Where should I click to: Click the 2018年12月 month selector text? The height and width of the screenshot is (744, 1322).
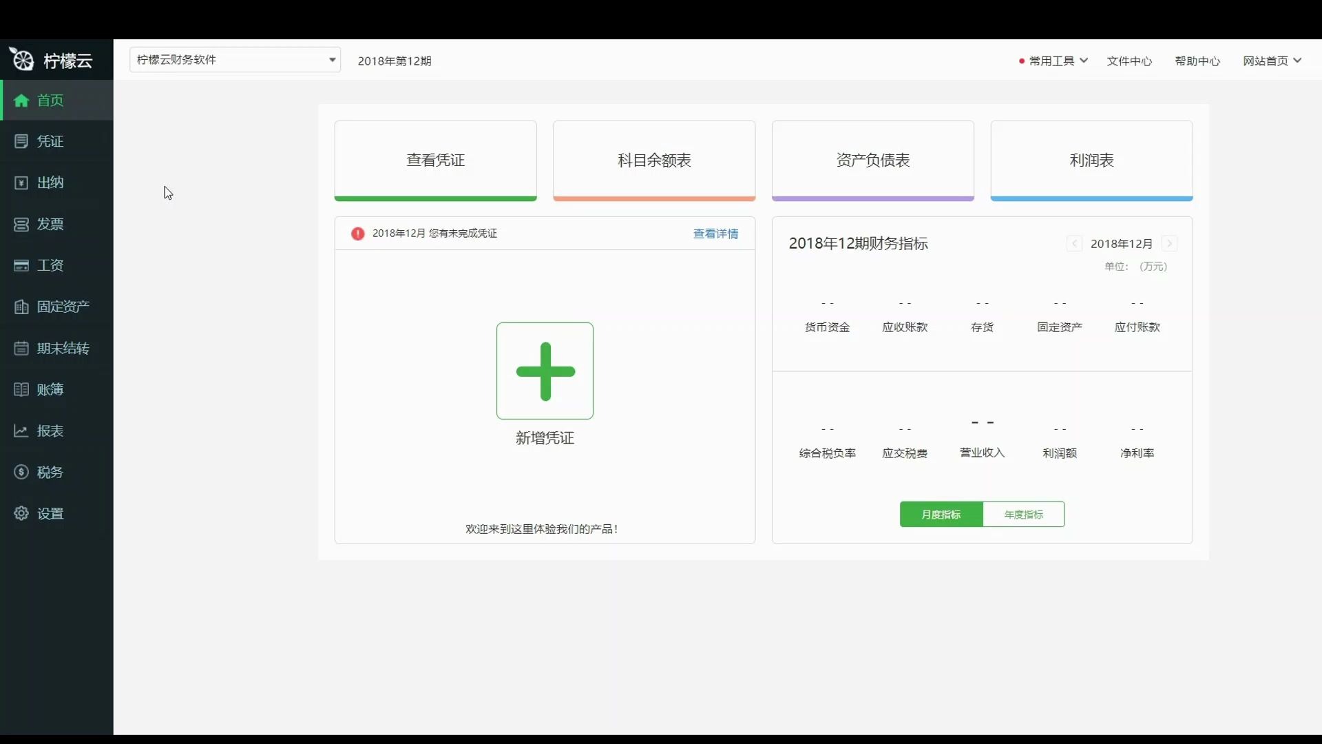pyautogui.click(x=1121, y=244)
